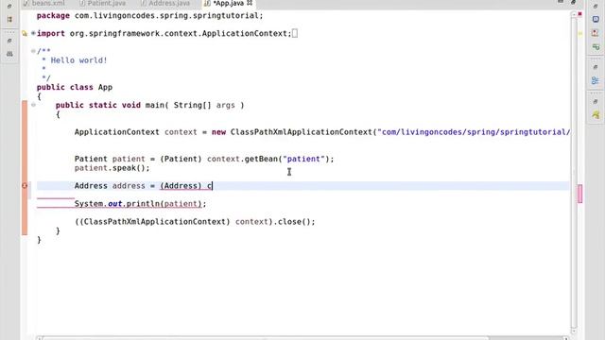
Task: Minimize the editor area
Action: click(561, 2)
